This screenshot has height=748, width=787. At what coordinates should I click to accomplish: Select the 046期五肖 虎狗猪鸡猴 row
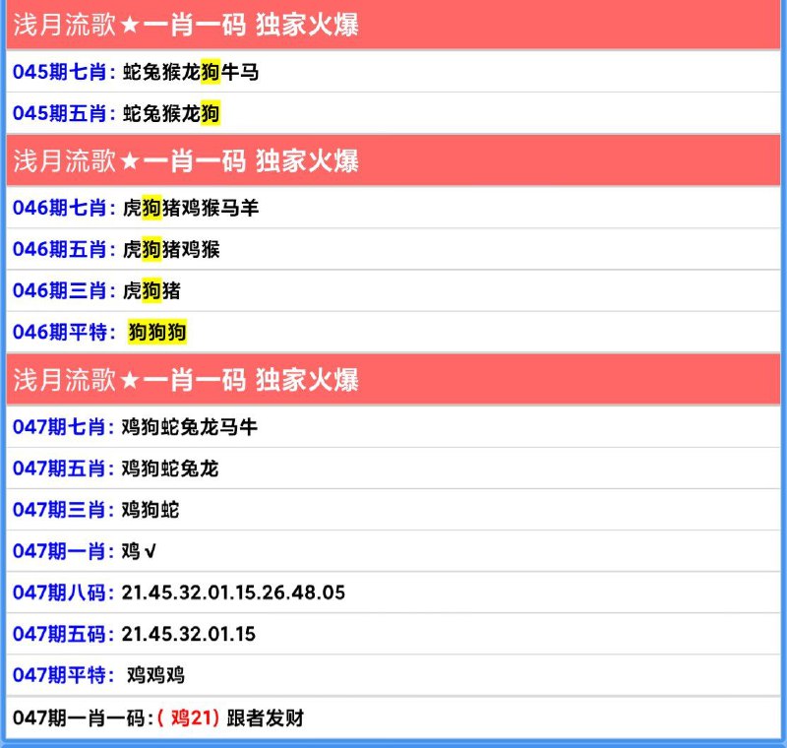393,249
